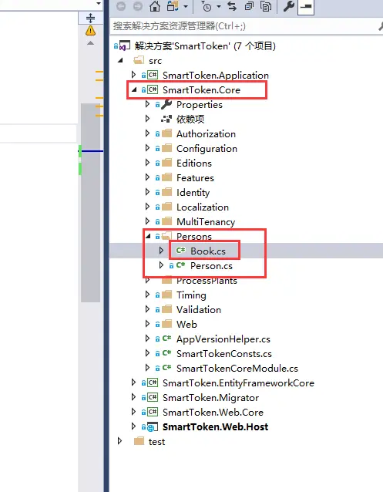Select the Identity folder label
The width and height of the screenshot is (383, 492).
(x=193, y=192)
